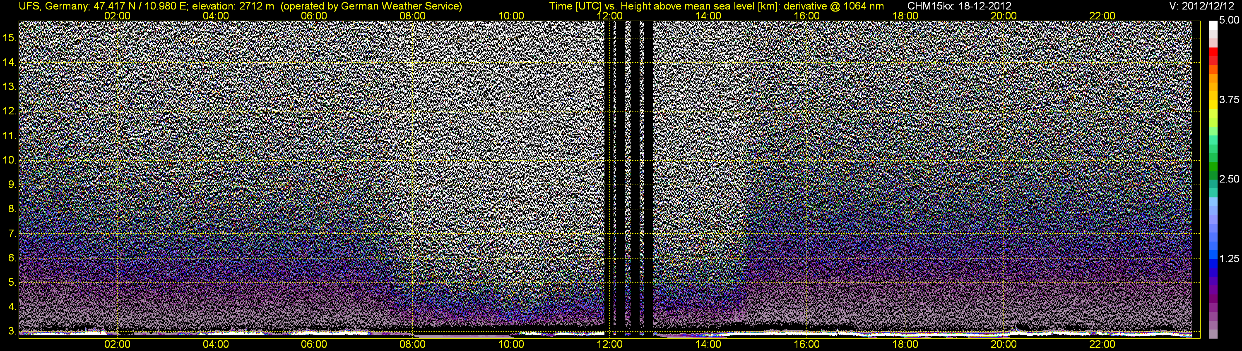Image resolution: width=1242 pixels, height=351 pixels.
Task: Click the 15 km height axis label
Action: pyautogui.click(x=9, y=38)
